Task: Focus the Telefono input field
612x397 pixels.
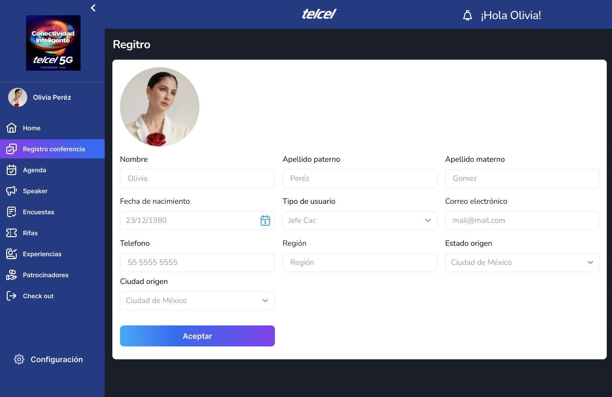Action: pos(197,262)
